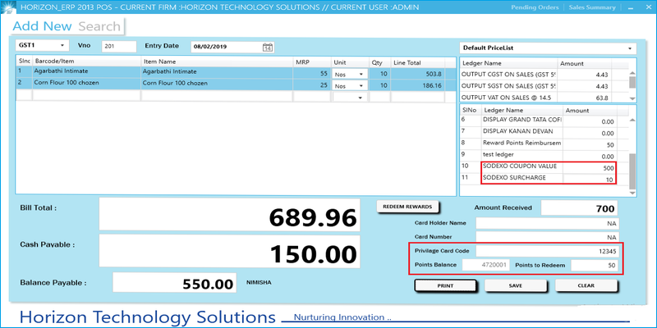
Task: Click the Line Total column header
Action: click(x=417, y=62)
